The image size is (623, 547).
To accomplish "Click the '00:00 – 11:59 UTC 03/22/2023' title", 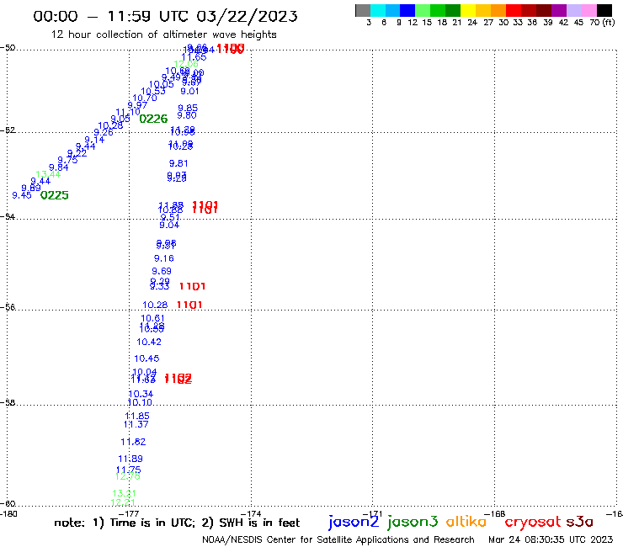I will click(165, 16).
